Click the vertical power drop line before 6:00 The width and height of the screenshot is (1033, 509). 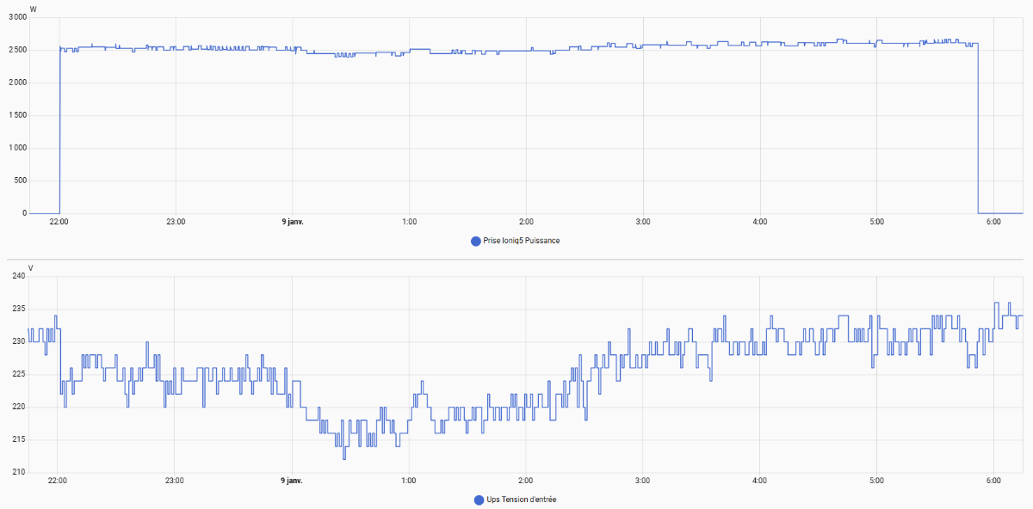tap(978, 129)
